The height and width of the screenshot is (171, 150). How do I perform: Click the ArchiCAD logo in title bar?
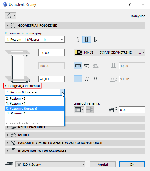(x=5, y=5)
